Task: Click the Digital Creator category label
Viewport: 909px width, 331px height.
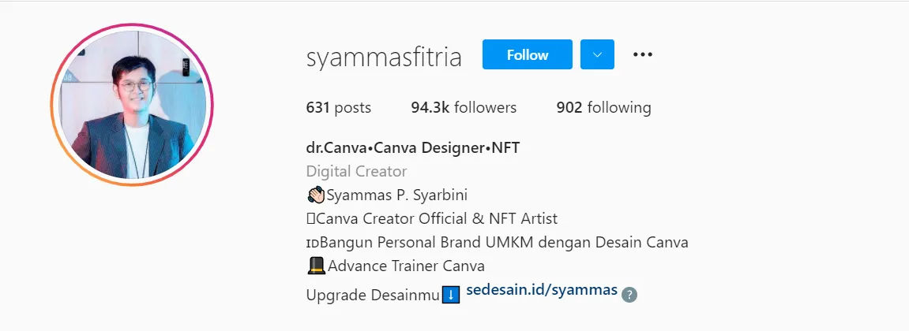Action: (356, 171)
